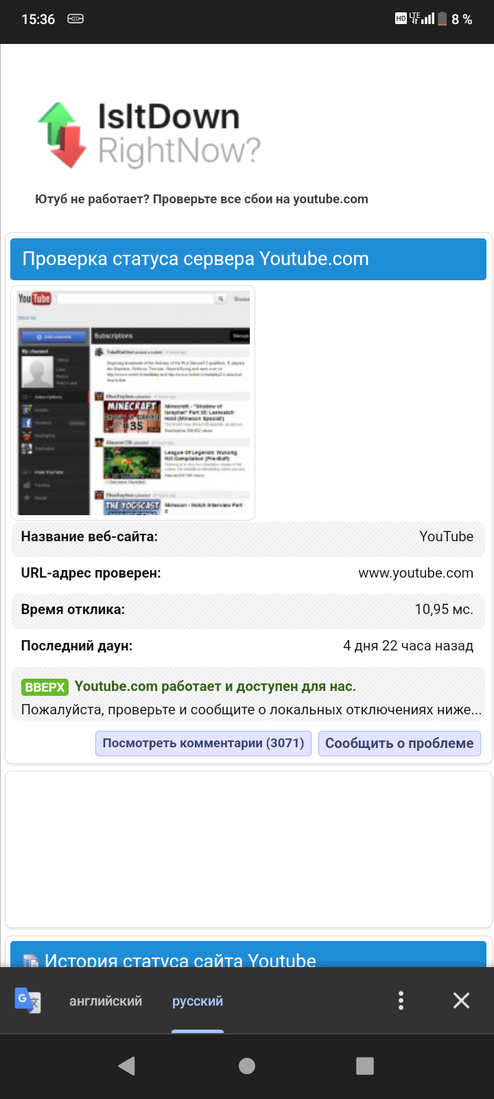Tap 4 дня 22 часа назад value
Image resolution: width=494 pixels, height=1099 pixels.
tap(408, 646)
